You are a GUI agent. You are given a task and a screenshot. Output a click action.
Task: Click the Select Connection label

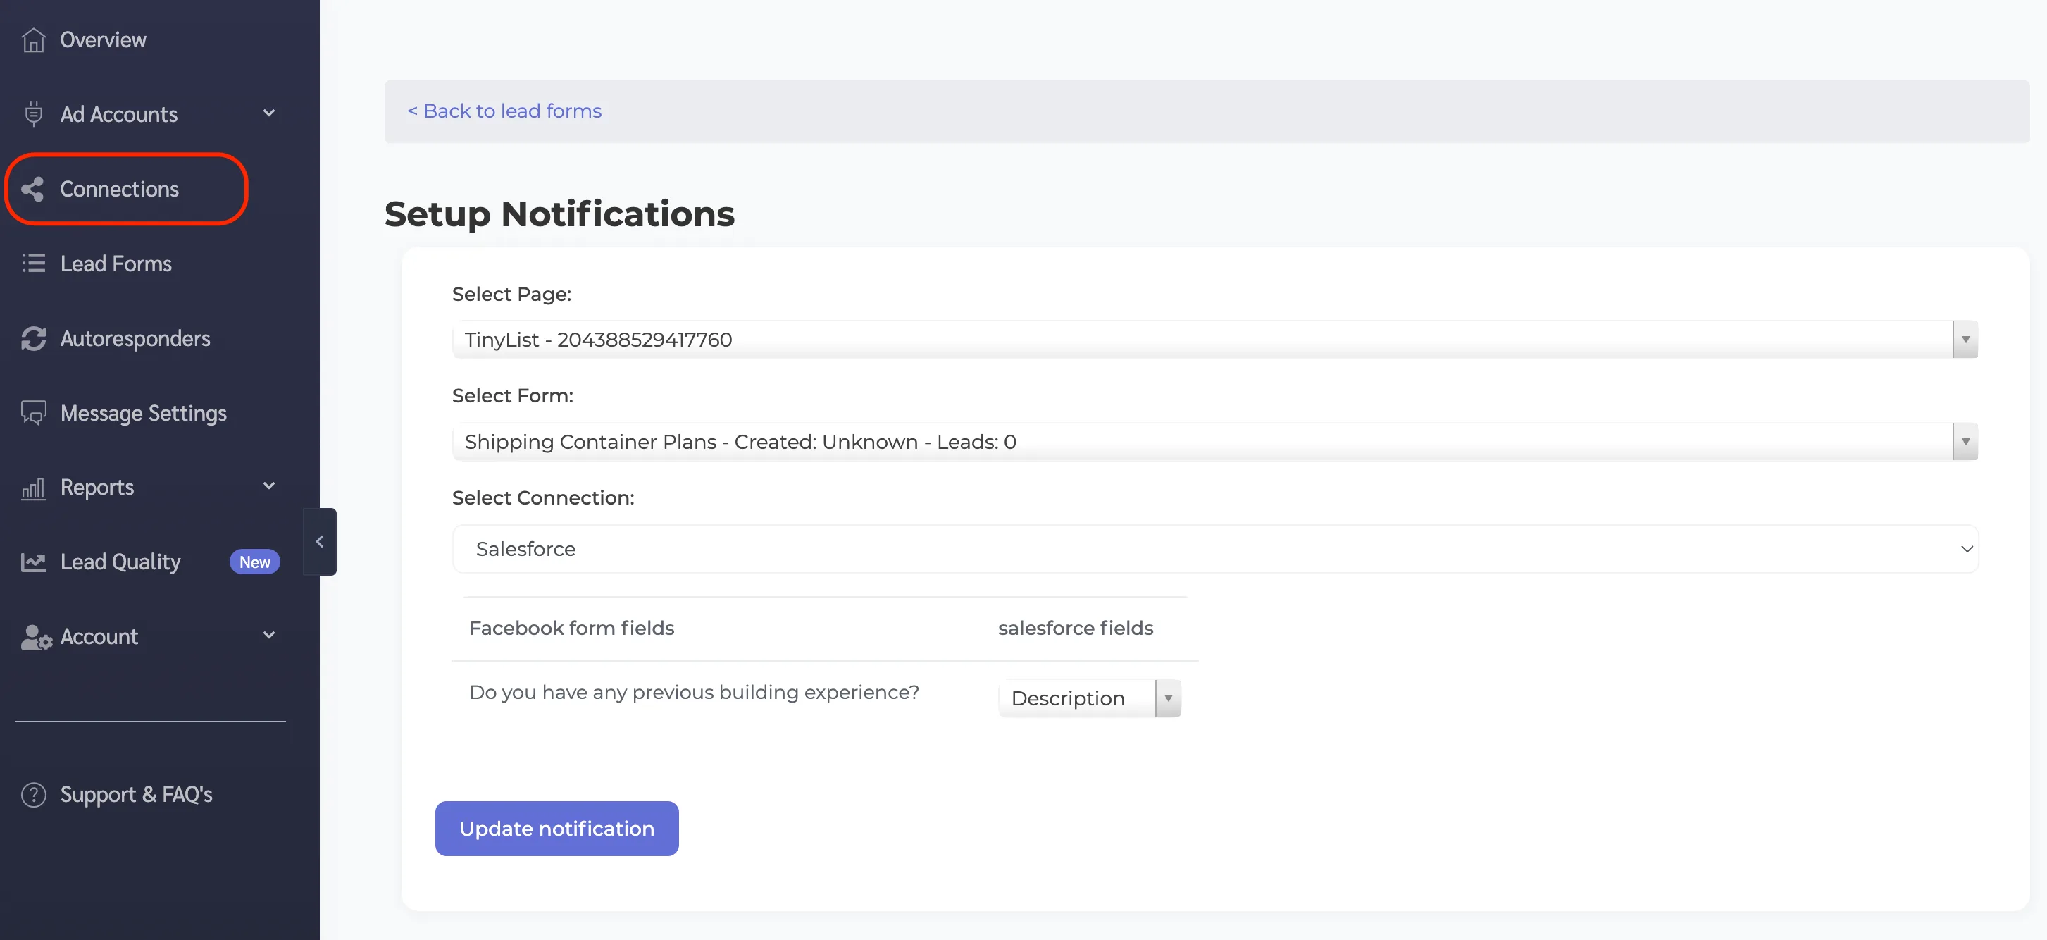click(544, 498)
